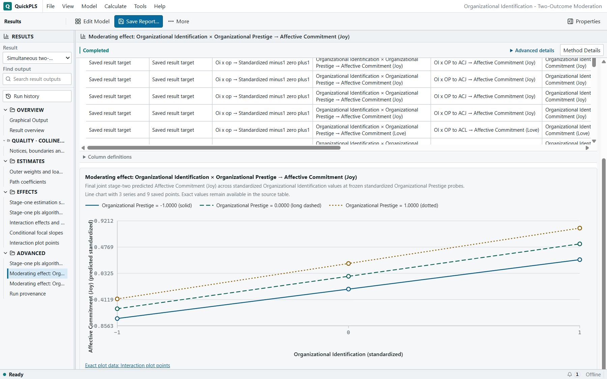Click the dotted Prestige 1.0000 legend swatch

click(336, 205)
